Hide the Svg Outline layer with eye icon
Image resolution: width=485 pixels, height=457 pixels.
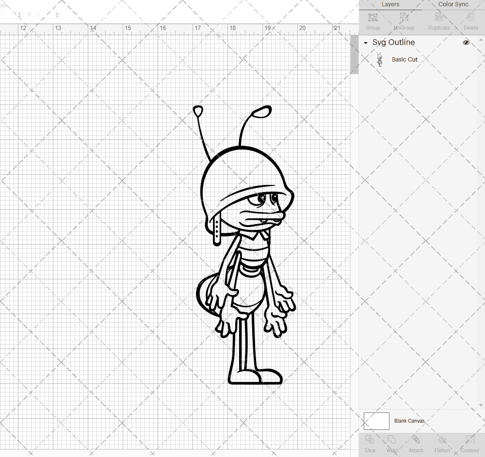(466, 43)
